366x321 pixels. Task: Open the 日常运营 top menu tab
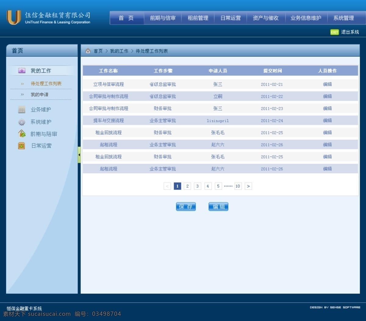pyautogui.click(x=231, y=18)
